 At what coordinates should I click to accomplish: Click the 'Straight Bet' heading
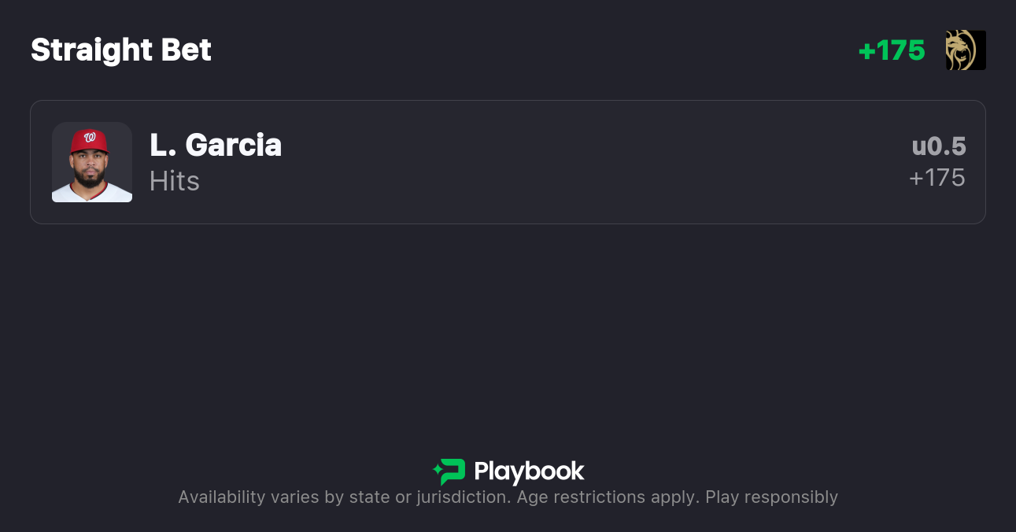coord(121,50)
